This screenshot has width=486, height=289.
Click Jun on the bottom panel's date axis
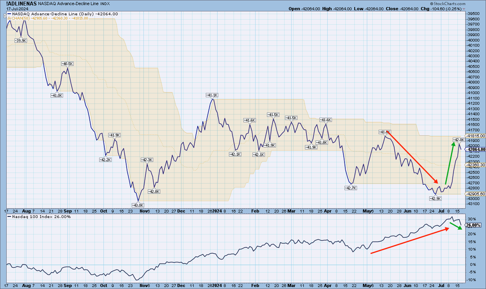[x=408, y=286]
